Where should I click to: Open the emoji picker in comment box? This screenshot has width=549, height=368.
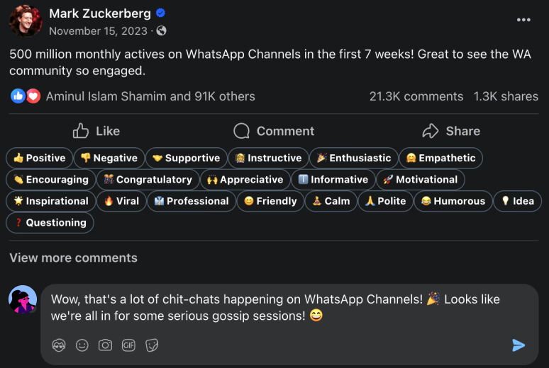coord(82,345)
